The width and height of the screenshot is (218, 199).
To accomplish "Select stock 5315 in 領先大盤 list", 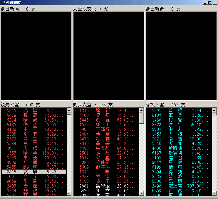I will [x=34, y=110].
